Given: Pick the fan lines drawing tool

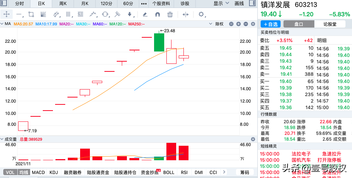Looking at the screenshot, I should pyautogui.click(x=44, y=15).
